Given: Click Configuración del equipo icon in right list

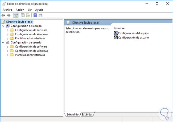Looking at the screenshot, I should 116,33.
